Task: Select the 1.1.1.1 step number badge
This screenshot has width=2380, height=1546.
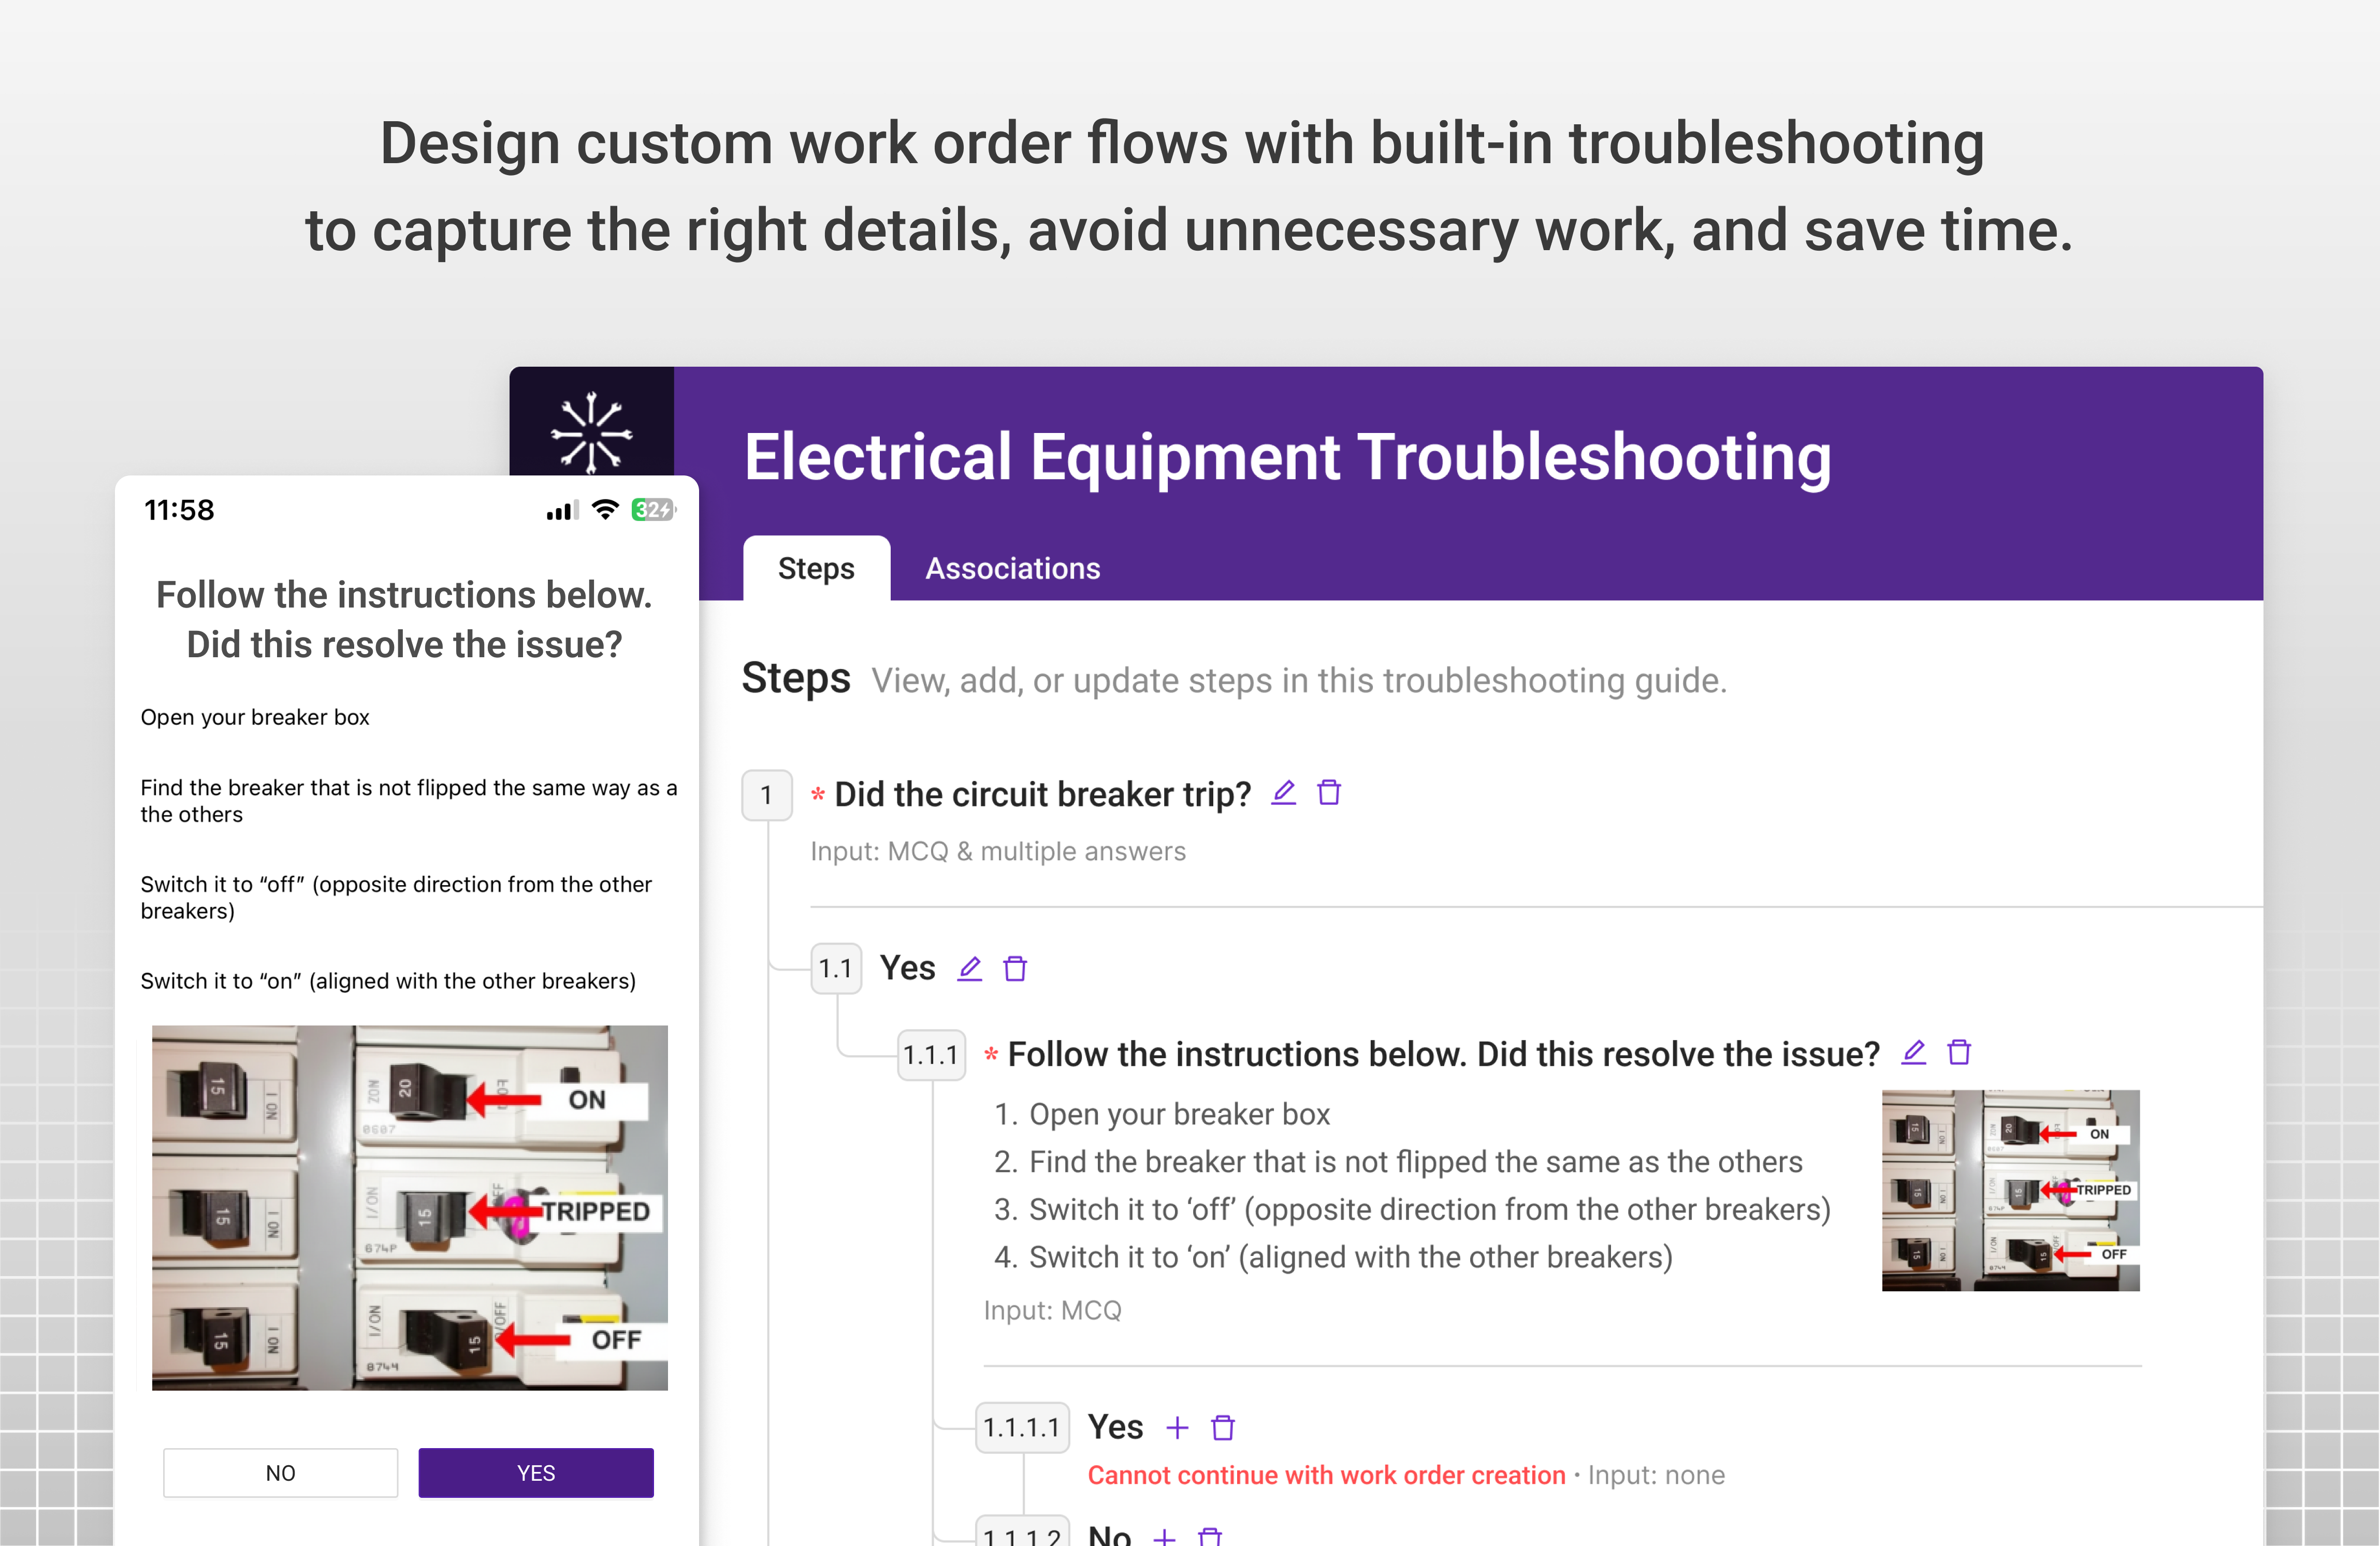Action: [x=1021, y=1427]
